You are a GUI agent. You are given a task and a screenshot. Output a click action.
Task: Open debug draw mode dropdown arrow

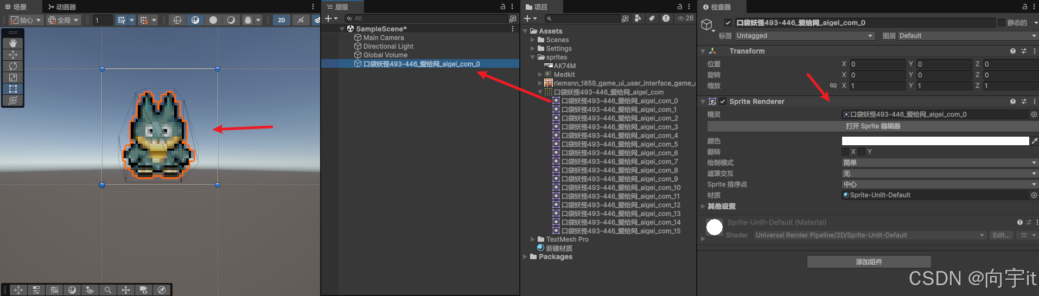tap(258, 20)
